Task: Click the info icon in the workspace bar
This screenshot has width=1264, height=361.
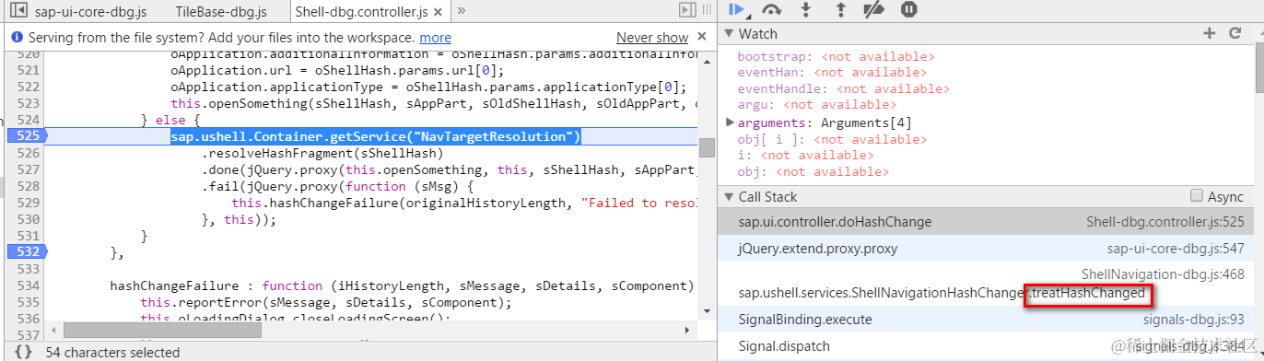Action: click(17, 38)
